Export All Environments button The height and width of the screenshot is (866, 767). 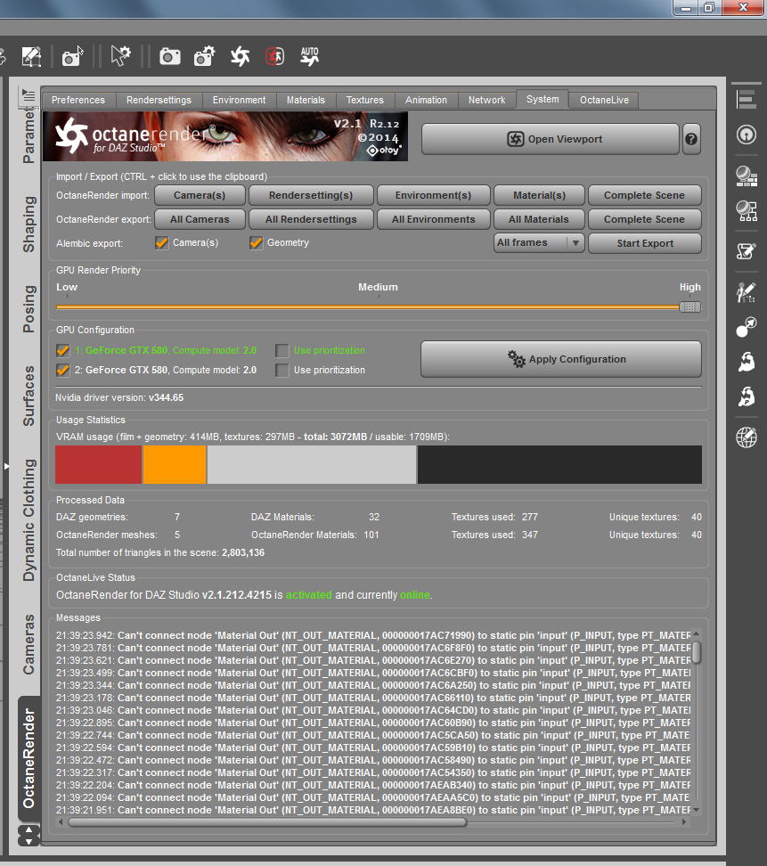(x=434, y=219)
